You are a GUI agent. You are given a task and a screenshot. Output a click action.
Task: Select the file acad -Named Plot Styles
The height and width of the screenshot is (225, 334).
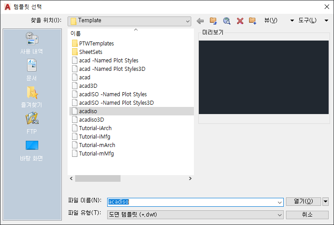(x=109, y=61)
